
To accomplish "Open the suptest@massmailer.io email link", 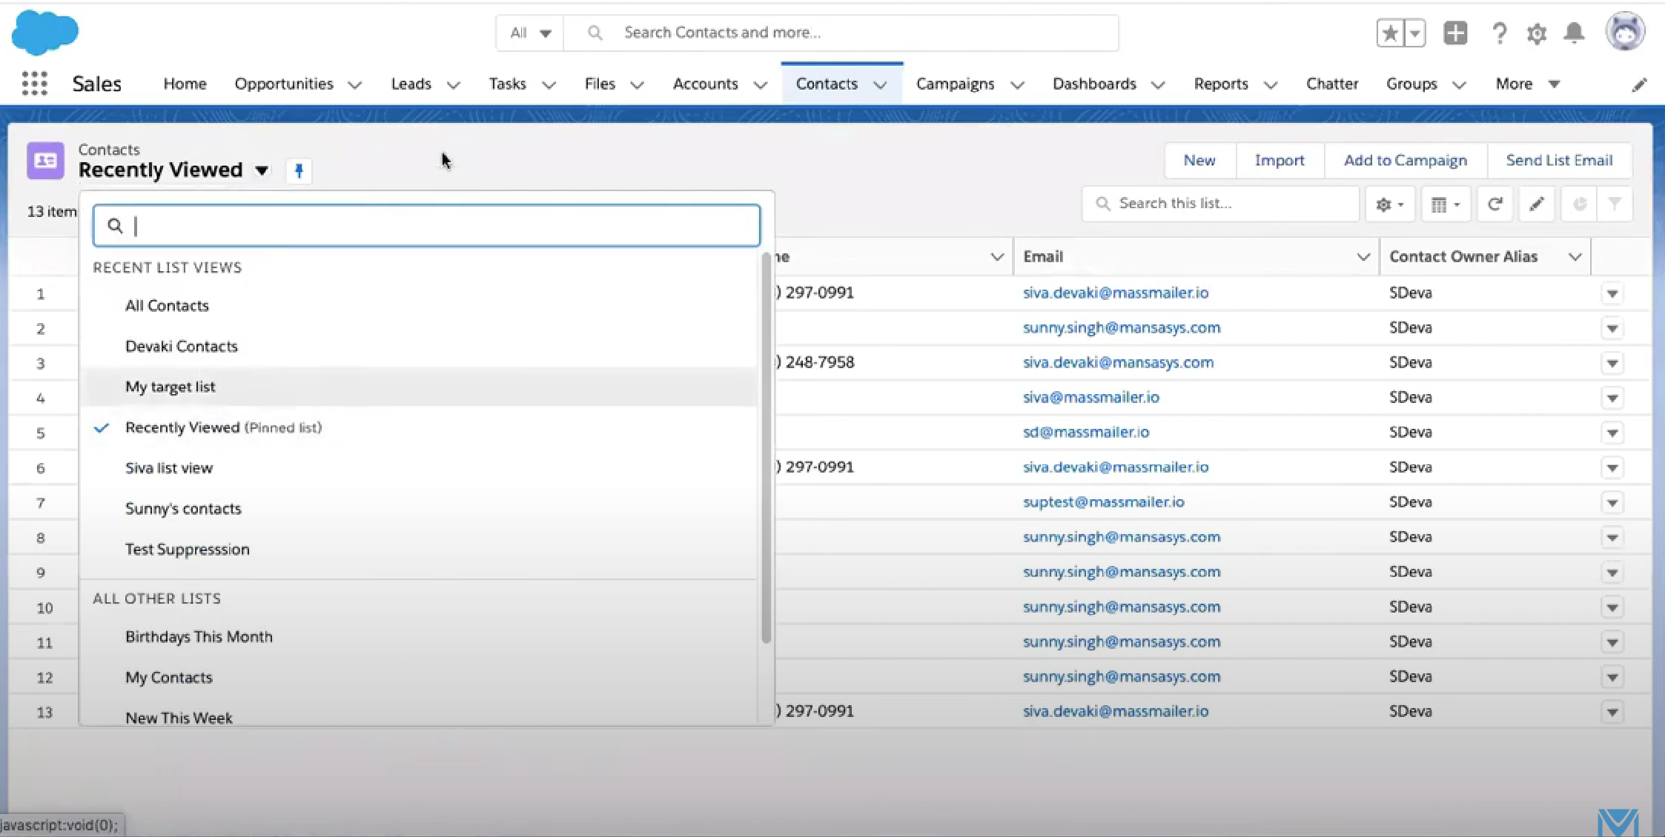I will tap(1103, 502).
